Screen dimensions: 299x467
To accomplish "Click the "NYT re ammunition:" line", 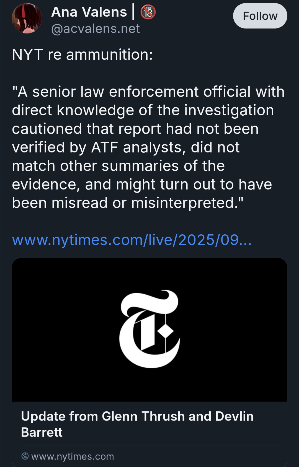I will (82, 55).
